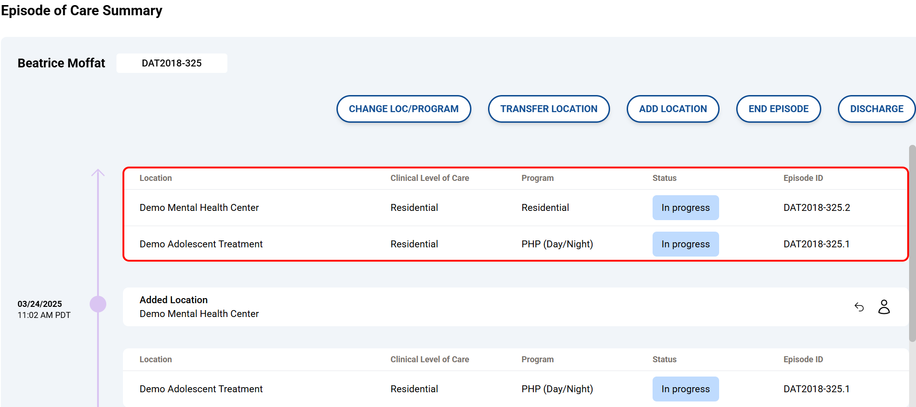The width and height of the screenshot is (916, 407).
Task: Select the purple timeline marker for 03/24/2025
Action: point(98,304)
